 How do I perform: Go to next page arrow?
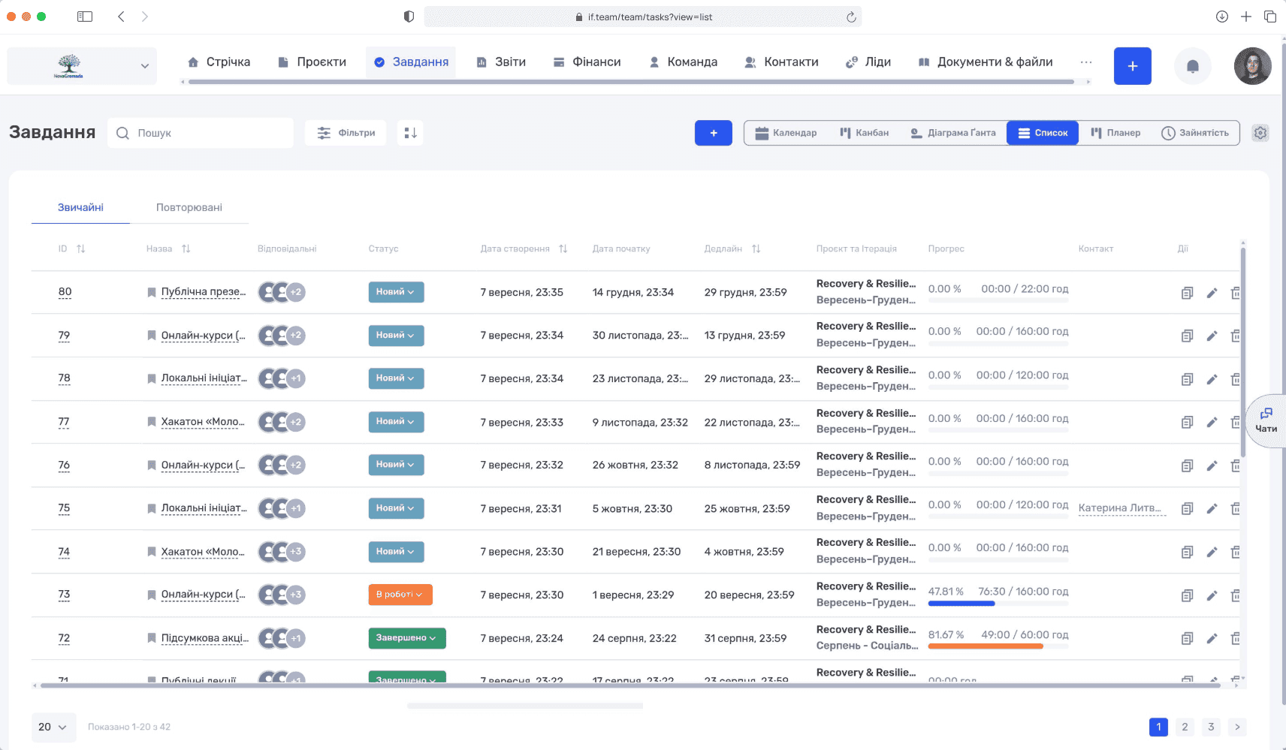pos(1237,727)
